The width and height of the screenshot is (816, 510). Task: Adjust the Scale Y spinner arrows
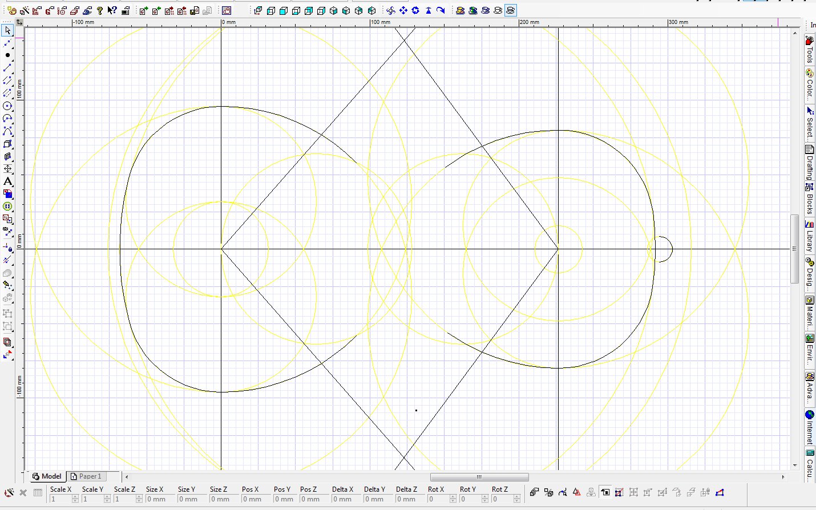[x=107, y=499]
